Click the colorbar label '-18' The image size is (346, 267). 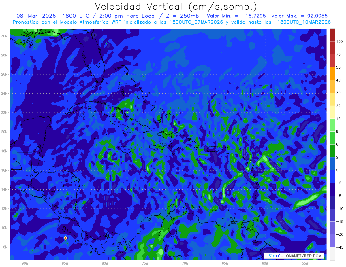click(x=339, y=221)
